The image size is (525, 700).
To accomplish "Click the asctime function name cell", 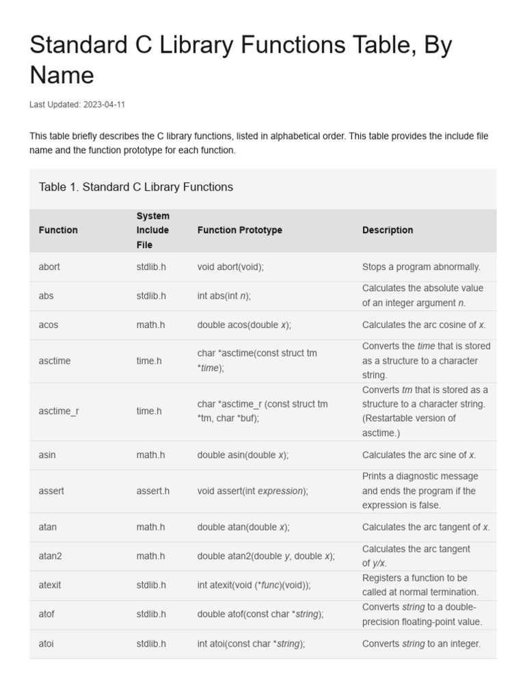I will pos(55,360).
